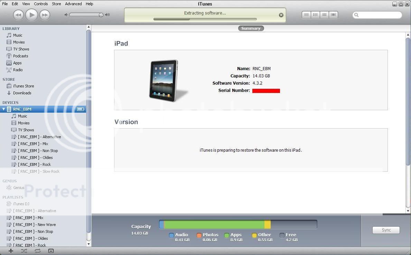This screenshot has width=411, height=255.
Task: Open the Edit menu
Action: point(15,4)
